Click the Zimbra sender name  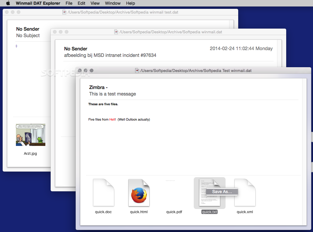pyautogui.click(x=98, y=87)
